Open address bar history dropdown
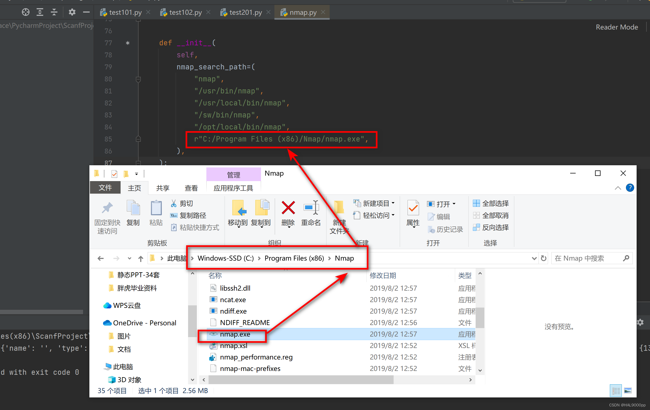This screenshot has width=650, height=410. point(534,258)
